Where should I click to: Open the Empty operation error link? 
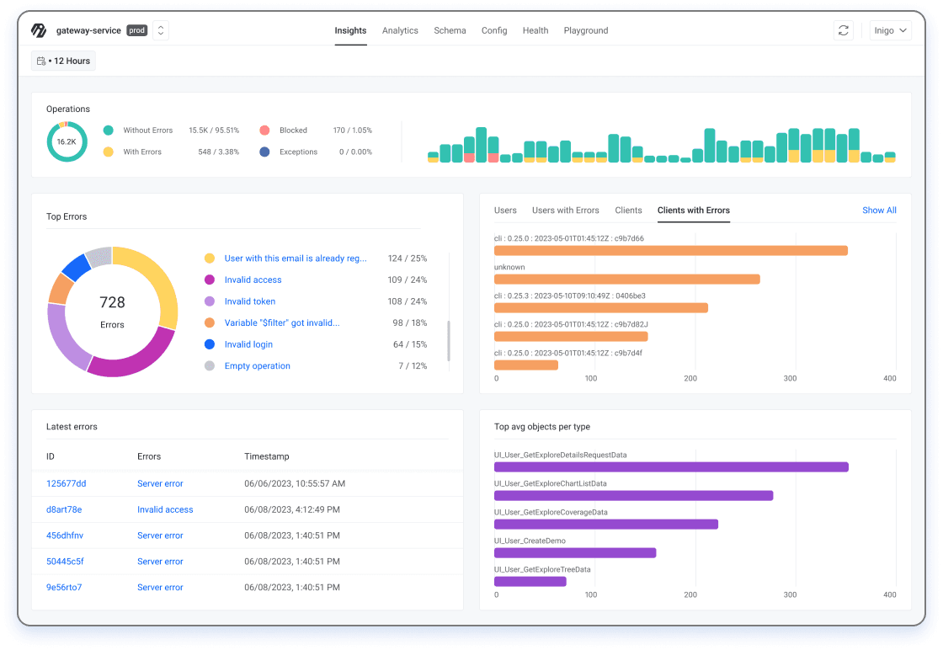coord(258,366)
